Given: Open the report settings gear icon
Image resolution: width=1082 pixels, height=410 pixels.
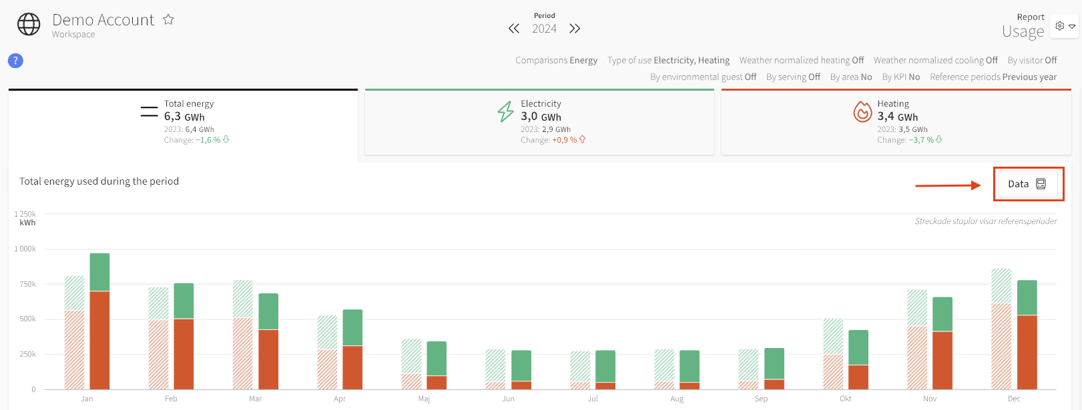Looking at the screenshot, I should (1064, 26).
